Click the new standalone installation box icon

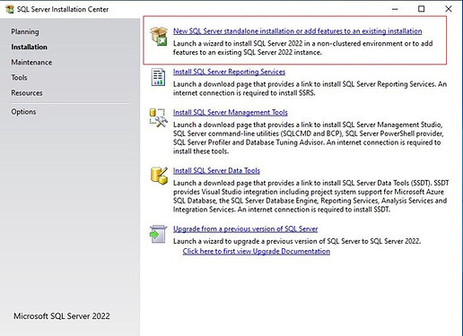pos(159,36)
